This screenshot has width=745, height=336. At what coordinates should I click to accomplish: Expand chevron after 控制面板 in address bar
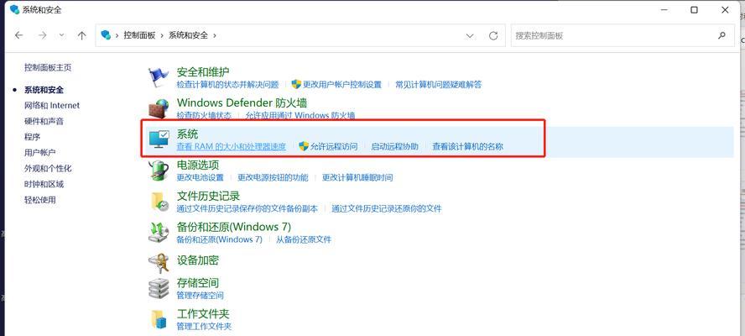point(162,35)
